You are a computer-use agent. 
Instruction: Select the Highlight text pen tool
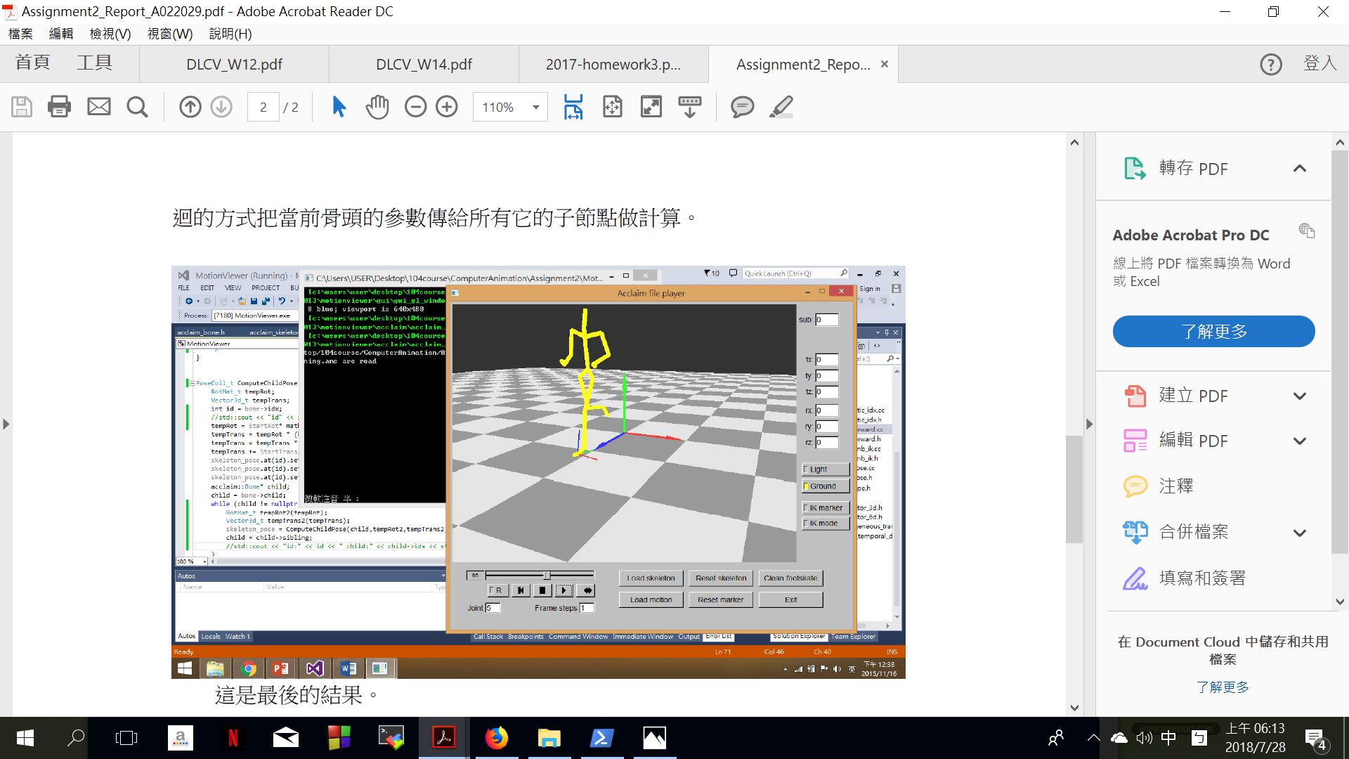(x=781, y=107)
